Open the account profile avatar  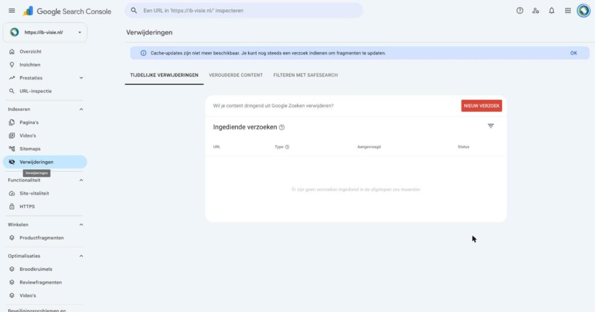[x=583, y=10]
